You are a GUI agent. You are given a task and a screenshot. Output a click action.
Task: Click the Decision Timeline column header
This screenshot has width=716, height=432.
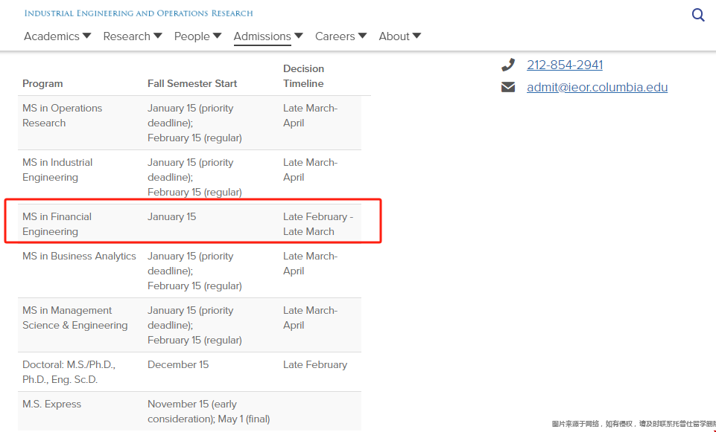pos(303,76)
